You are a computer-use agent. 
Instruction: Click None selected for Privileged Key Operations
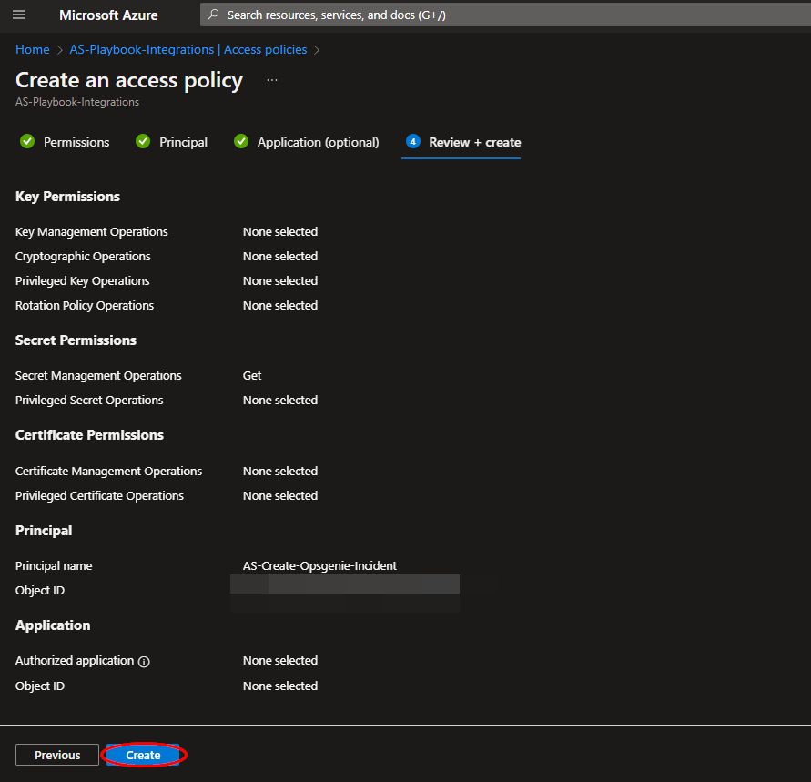pos(280,280)
